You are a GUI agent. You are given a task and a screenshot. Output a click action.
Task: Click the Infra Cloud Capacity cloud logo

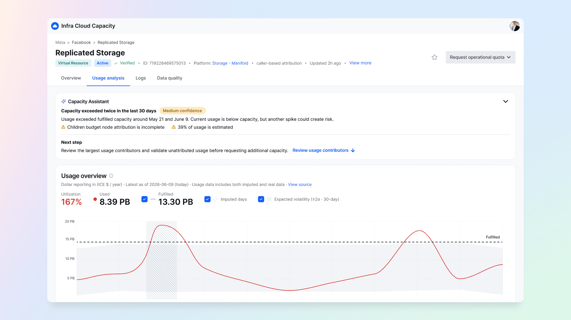pos(55,26)
